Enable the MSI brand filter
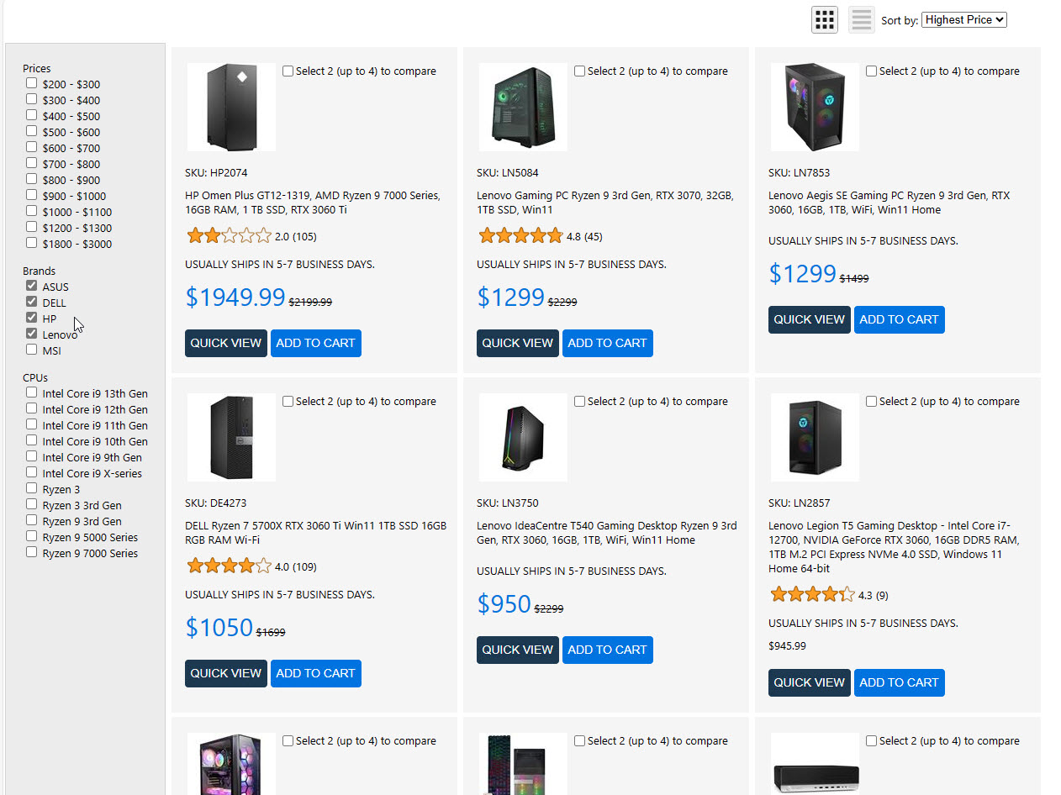The width and height of the screenshot is (1061, 795). [32, 350]
